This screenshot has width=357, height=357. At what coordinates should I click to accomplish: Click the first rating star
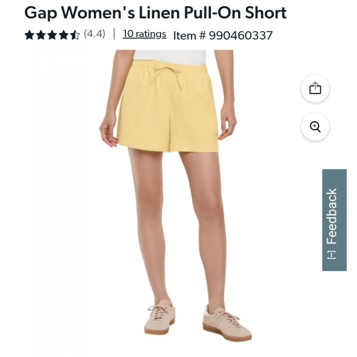coord(29,35)
